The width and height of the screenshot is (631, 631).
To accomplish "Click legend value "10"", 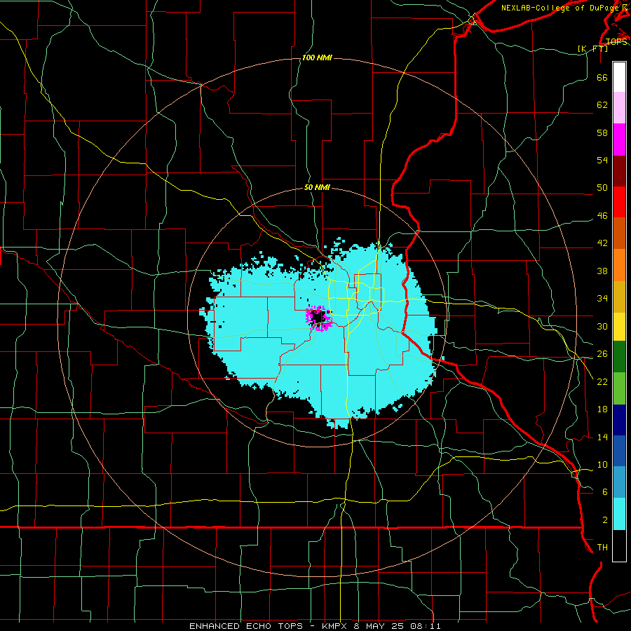I will [x=602, y=465].
